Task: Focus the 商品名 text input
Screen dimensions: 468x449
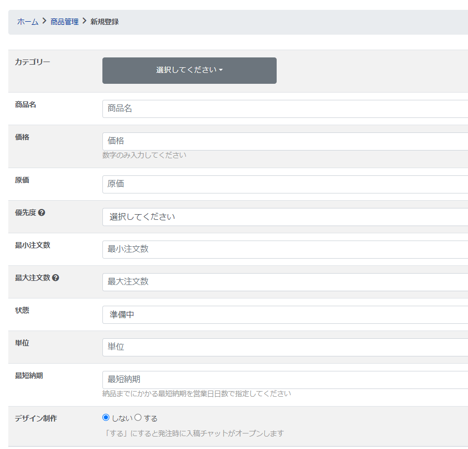Action: click(x=284, y=109)
